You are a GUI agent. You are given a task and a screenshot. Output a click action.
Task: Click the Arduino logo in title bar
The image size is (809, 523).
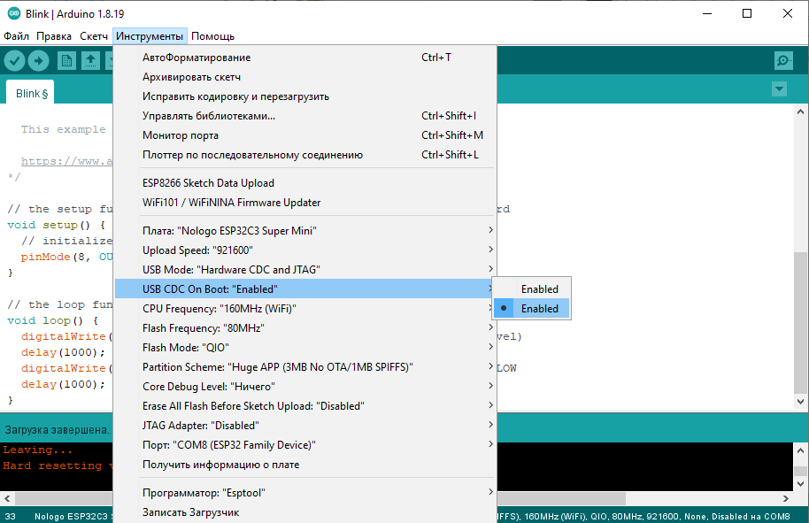point(11,13)
